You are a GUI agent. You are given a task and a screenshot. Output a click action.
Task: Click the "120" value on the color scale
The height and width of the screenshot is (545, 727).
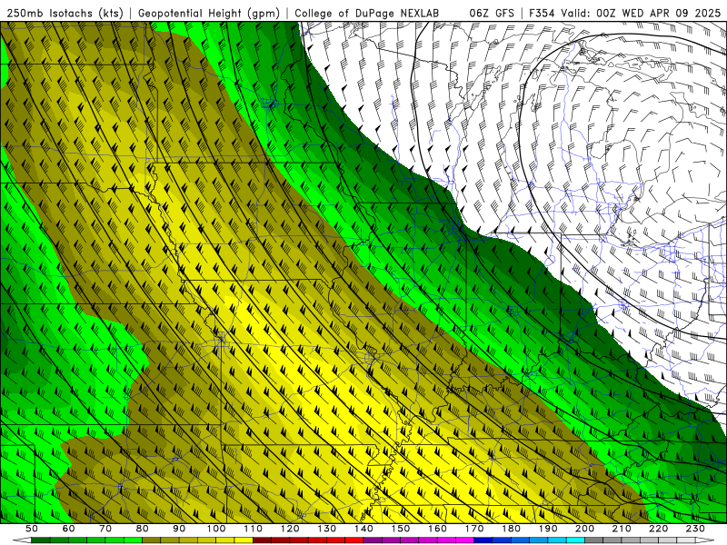tap(290, 529)
